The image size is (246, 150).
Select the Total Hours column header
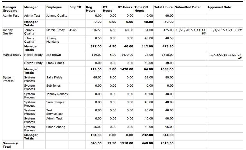click(163, 7)
